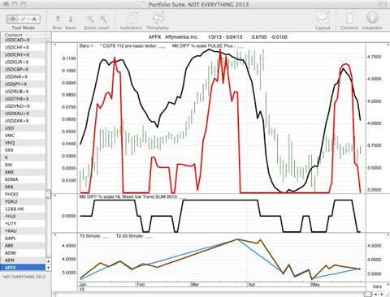Select YOKU in the symbol list
Screen dimensions: 390x297
click(x=23, y=201)
